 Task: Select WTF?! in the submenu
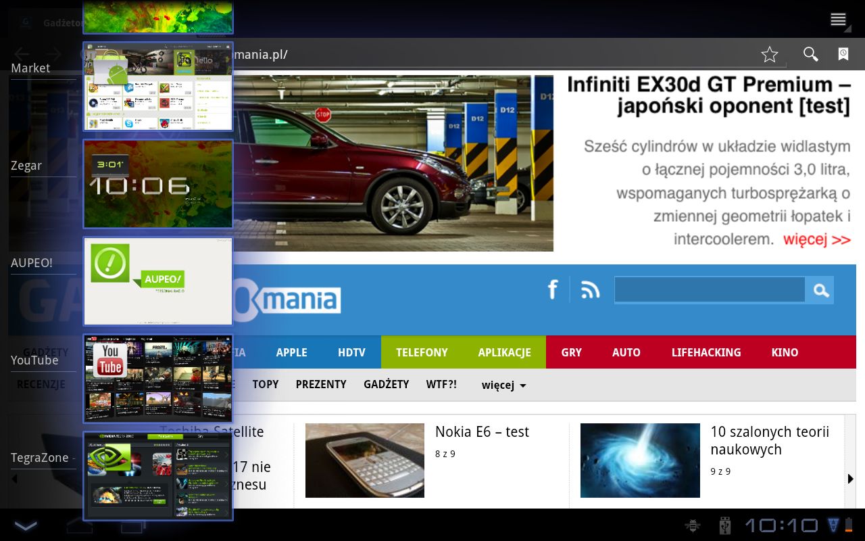pos(441,384)
